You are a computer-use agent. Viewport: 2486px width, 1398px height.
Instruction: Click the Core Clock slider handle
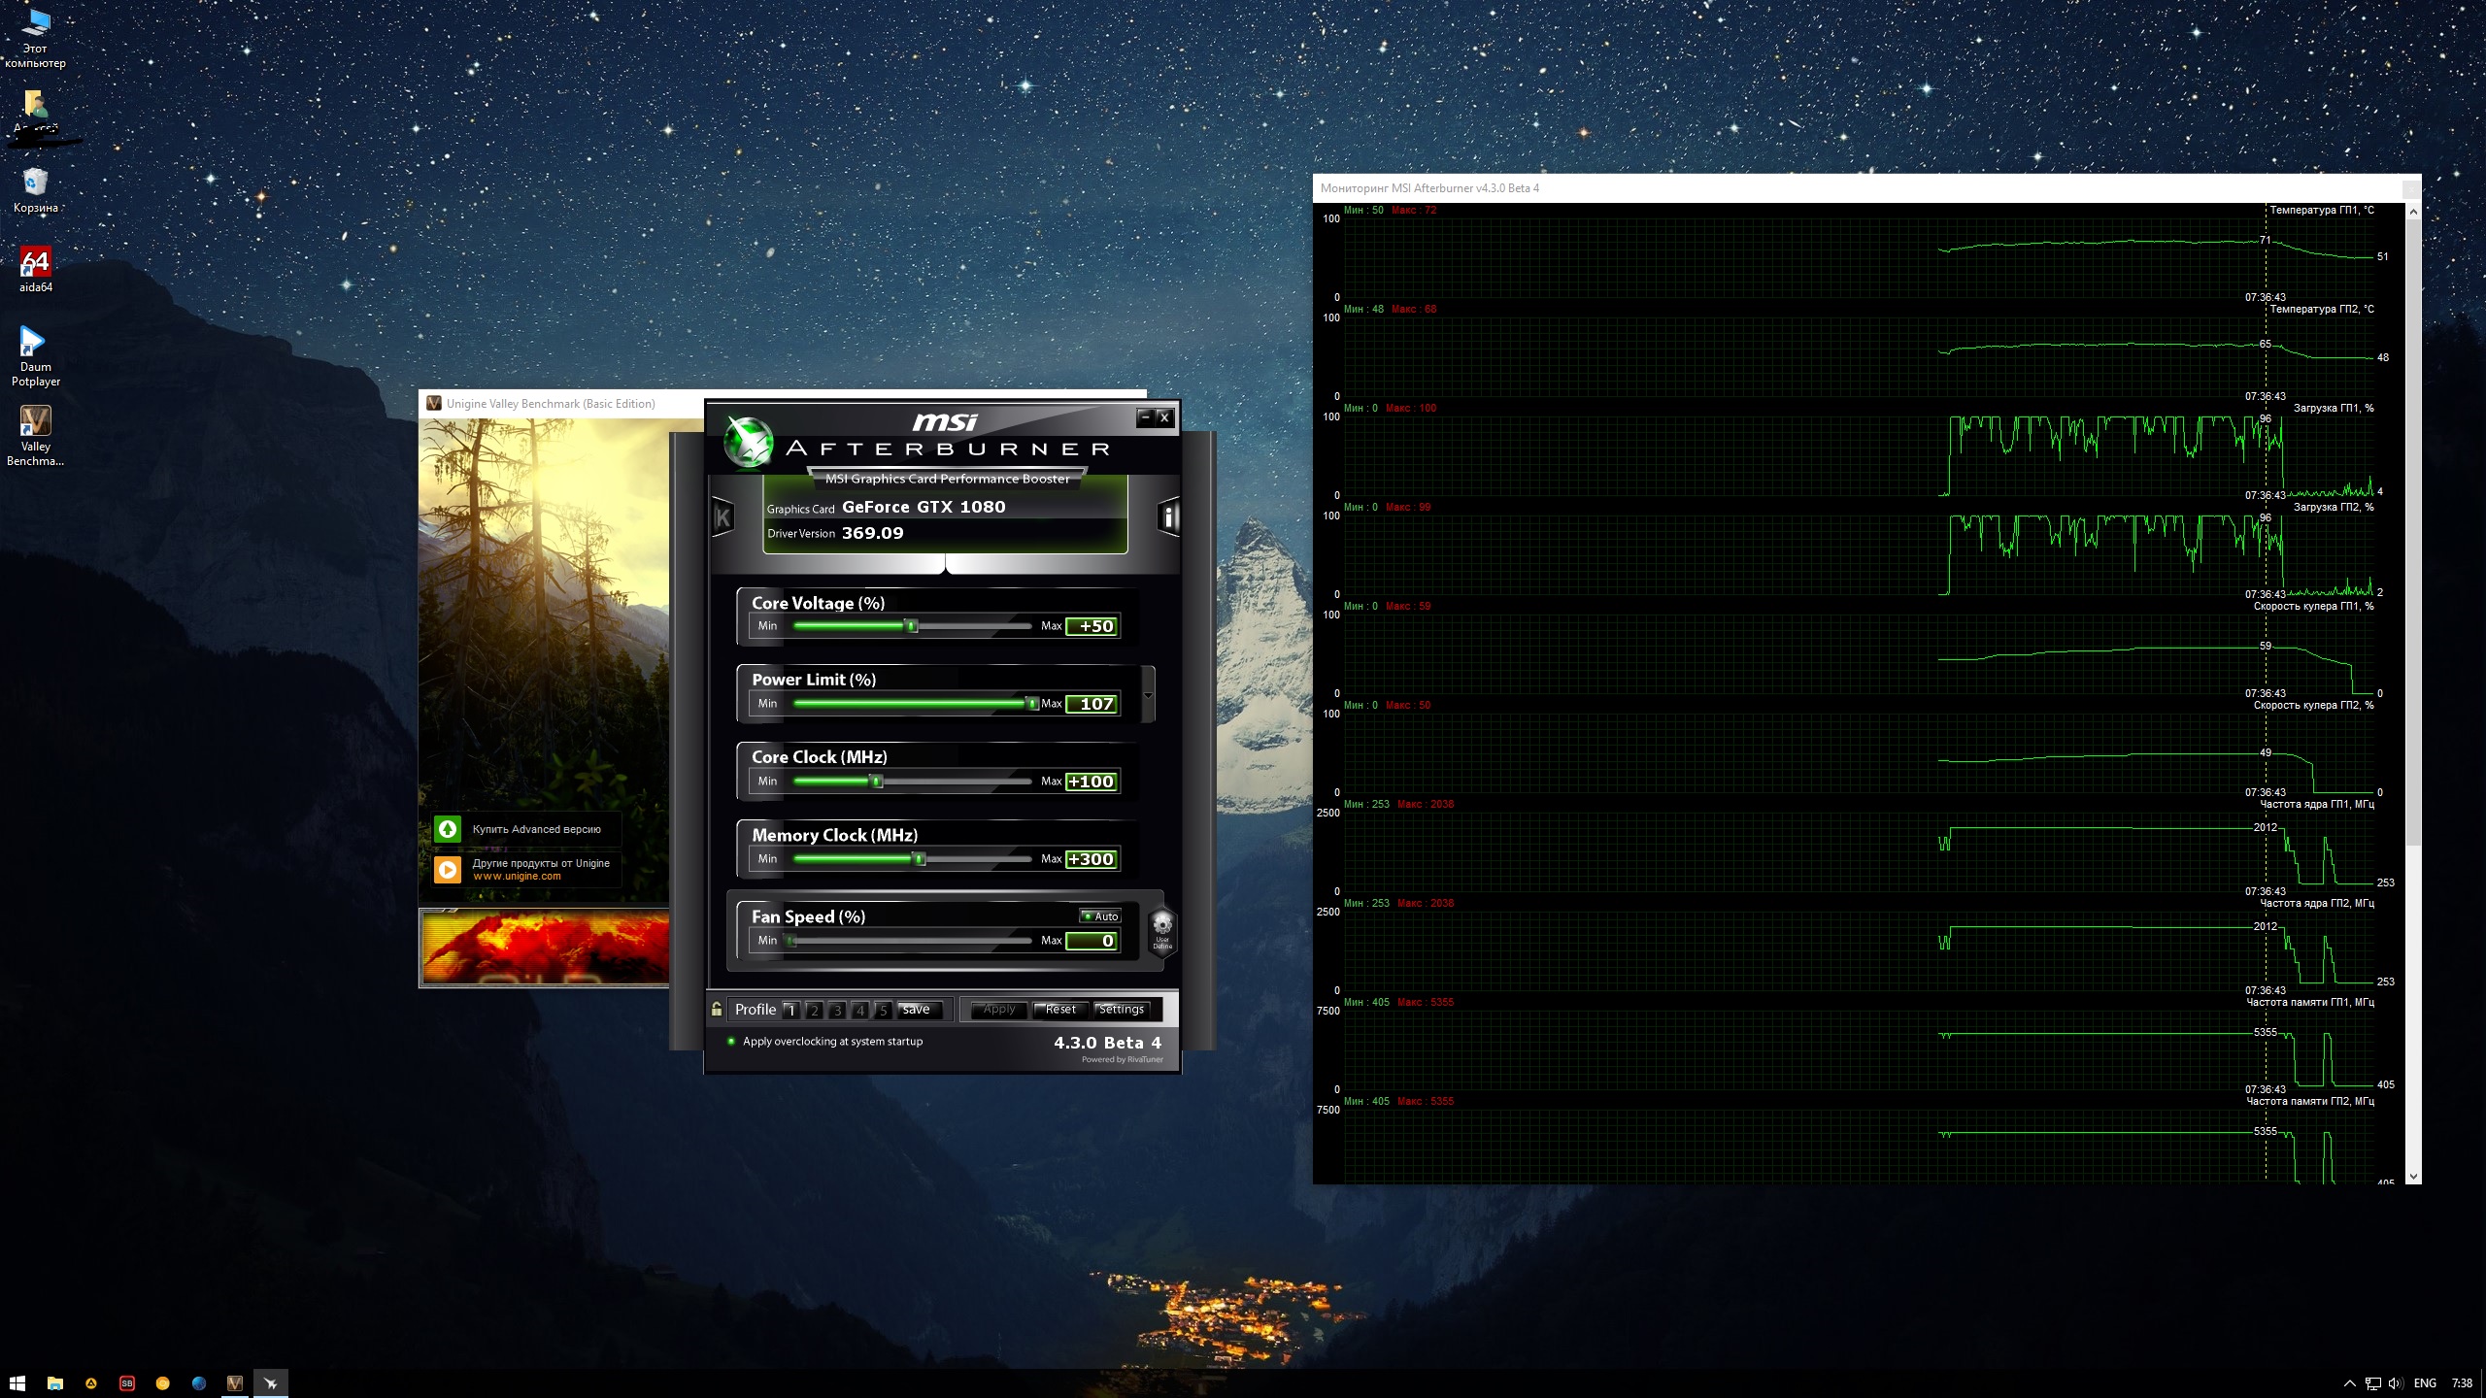point(877,782)
